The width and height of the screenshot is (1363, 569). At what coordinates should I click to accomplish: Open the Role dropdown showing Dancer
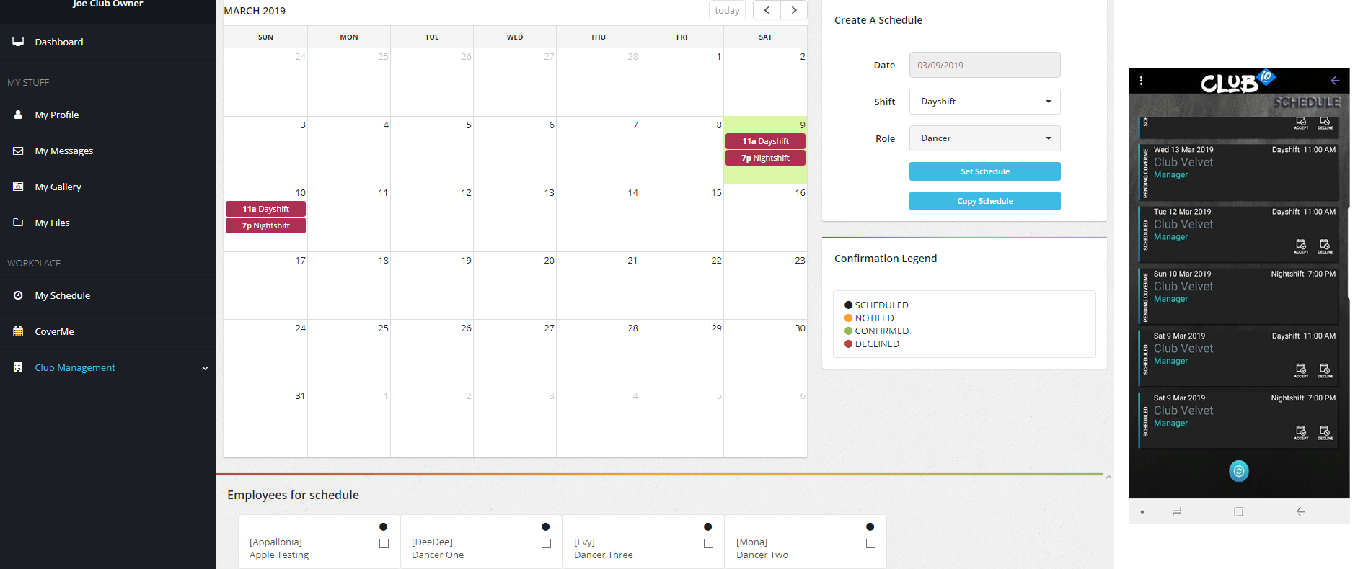click(x=984, y=138)
